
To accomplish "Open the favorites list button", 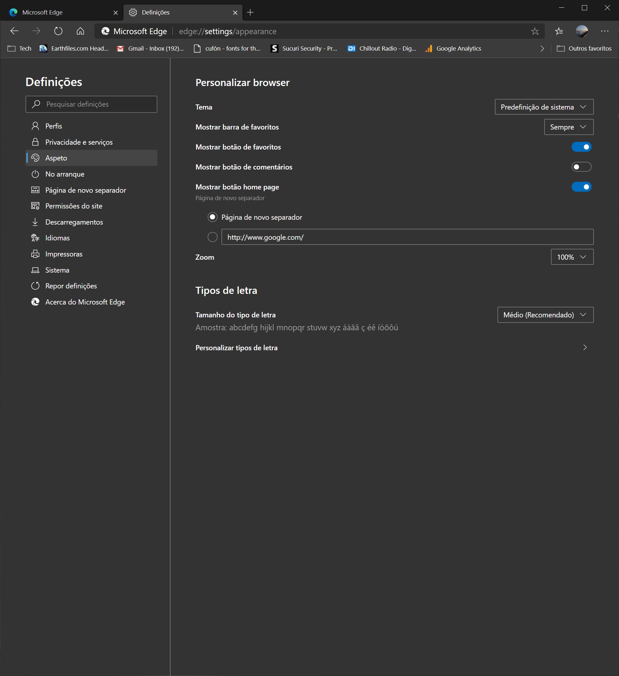I will tap(559, 31).
